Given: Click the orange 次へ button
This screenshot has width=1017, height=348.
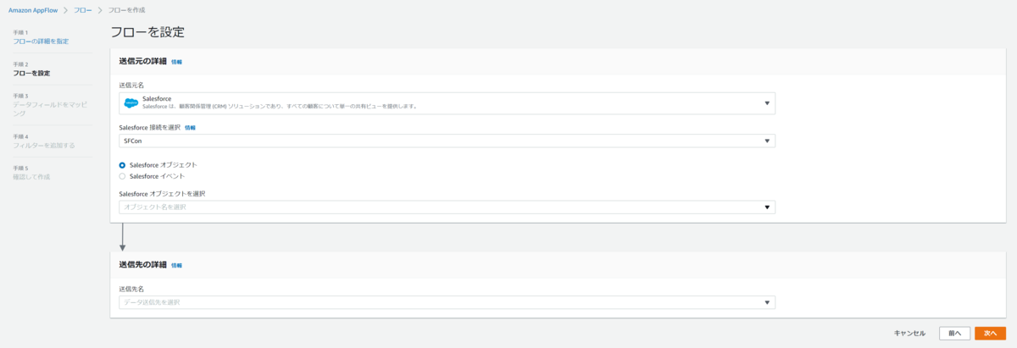Looking at the screenshot, I should point(991,334).
